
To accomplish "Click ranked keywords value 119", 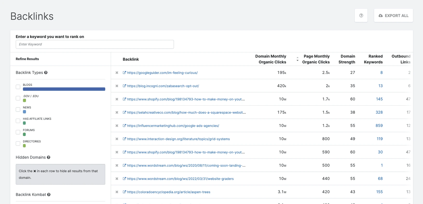I will coord(380,139).
